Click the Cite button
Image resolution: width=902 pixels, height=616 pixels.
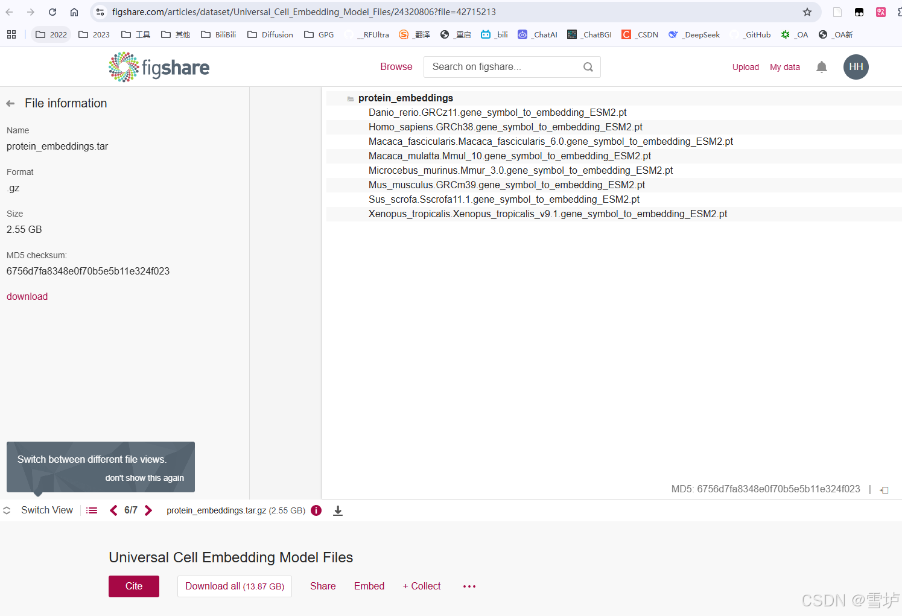tap(134, 586)
